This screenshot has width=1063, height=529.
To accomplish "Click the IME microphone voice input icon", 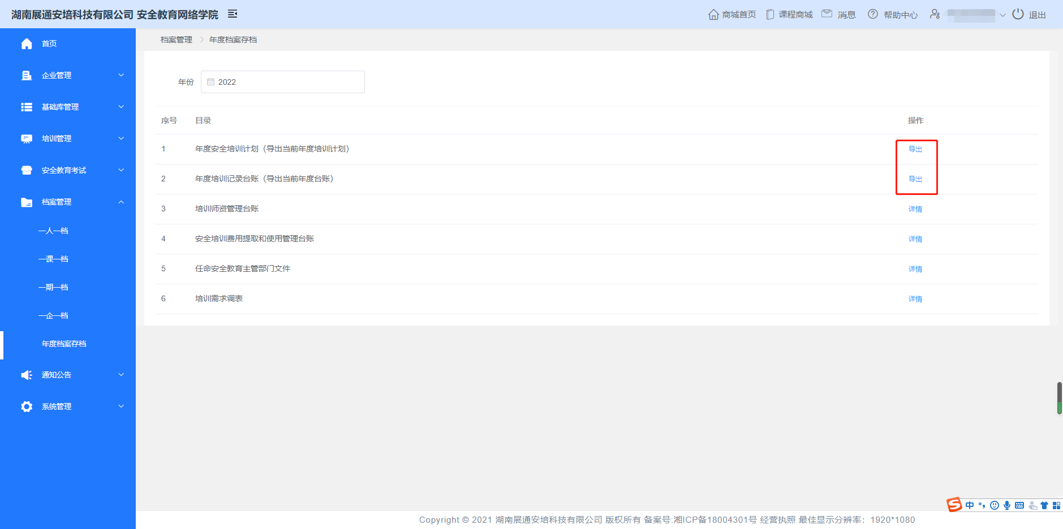I will (1007, 505).
